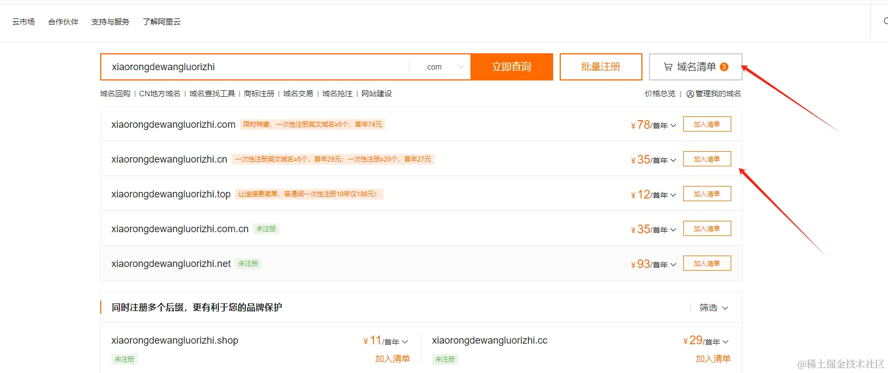Viewport: 888px width, 373px height.
Task: Expand price options for .net ¥93
Action: tap(673, 265)
